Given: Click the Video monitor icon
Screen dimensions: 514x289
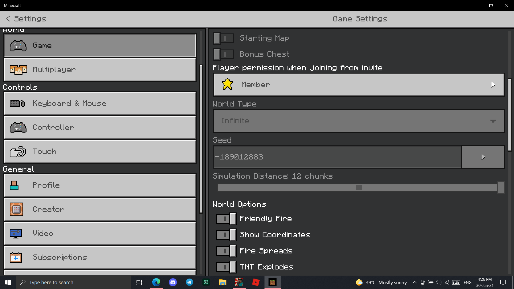Looking at the screenshot, I should (x=16, y=233).
